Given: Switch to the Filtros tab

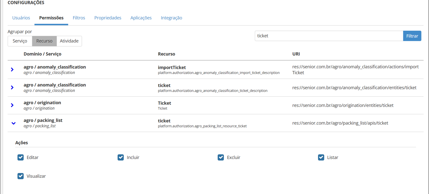Looking at the screenshot, I should [x=79, y=18].
